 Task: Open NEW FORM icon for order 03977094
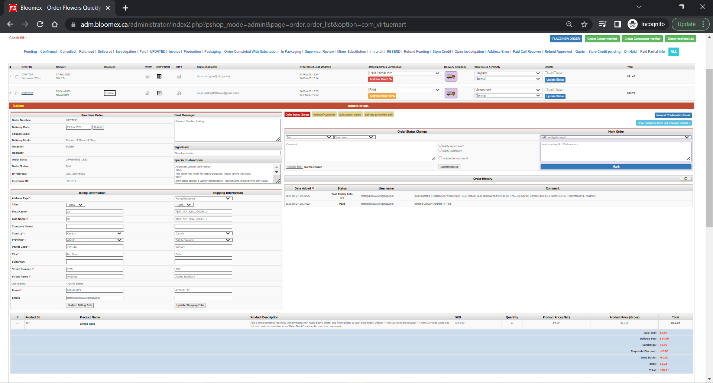159,77
